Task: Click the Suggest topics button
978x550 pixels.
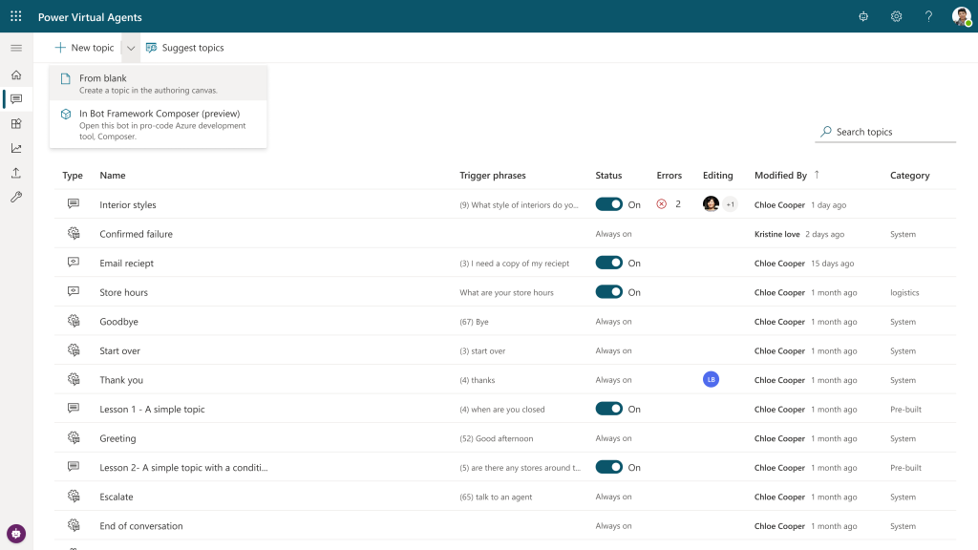Action: point(184,48)
